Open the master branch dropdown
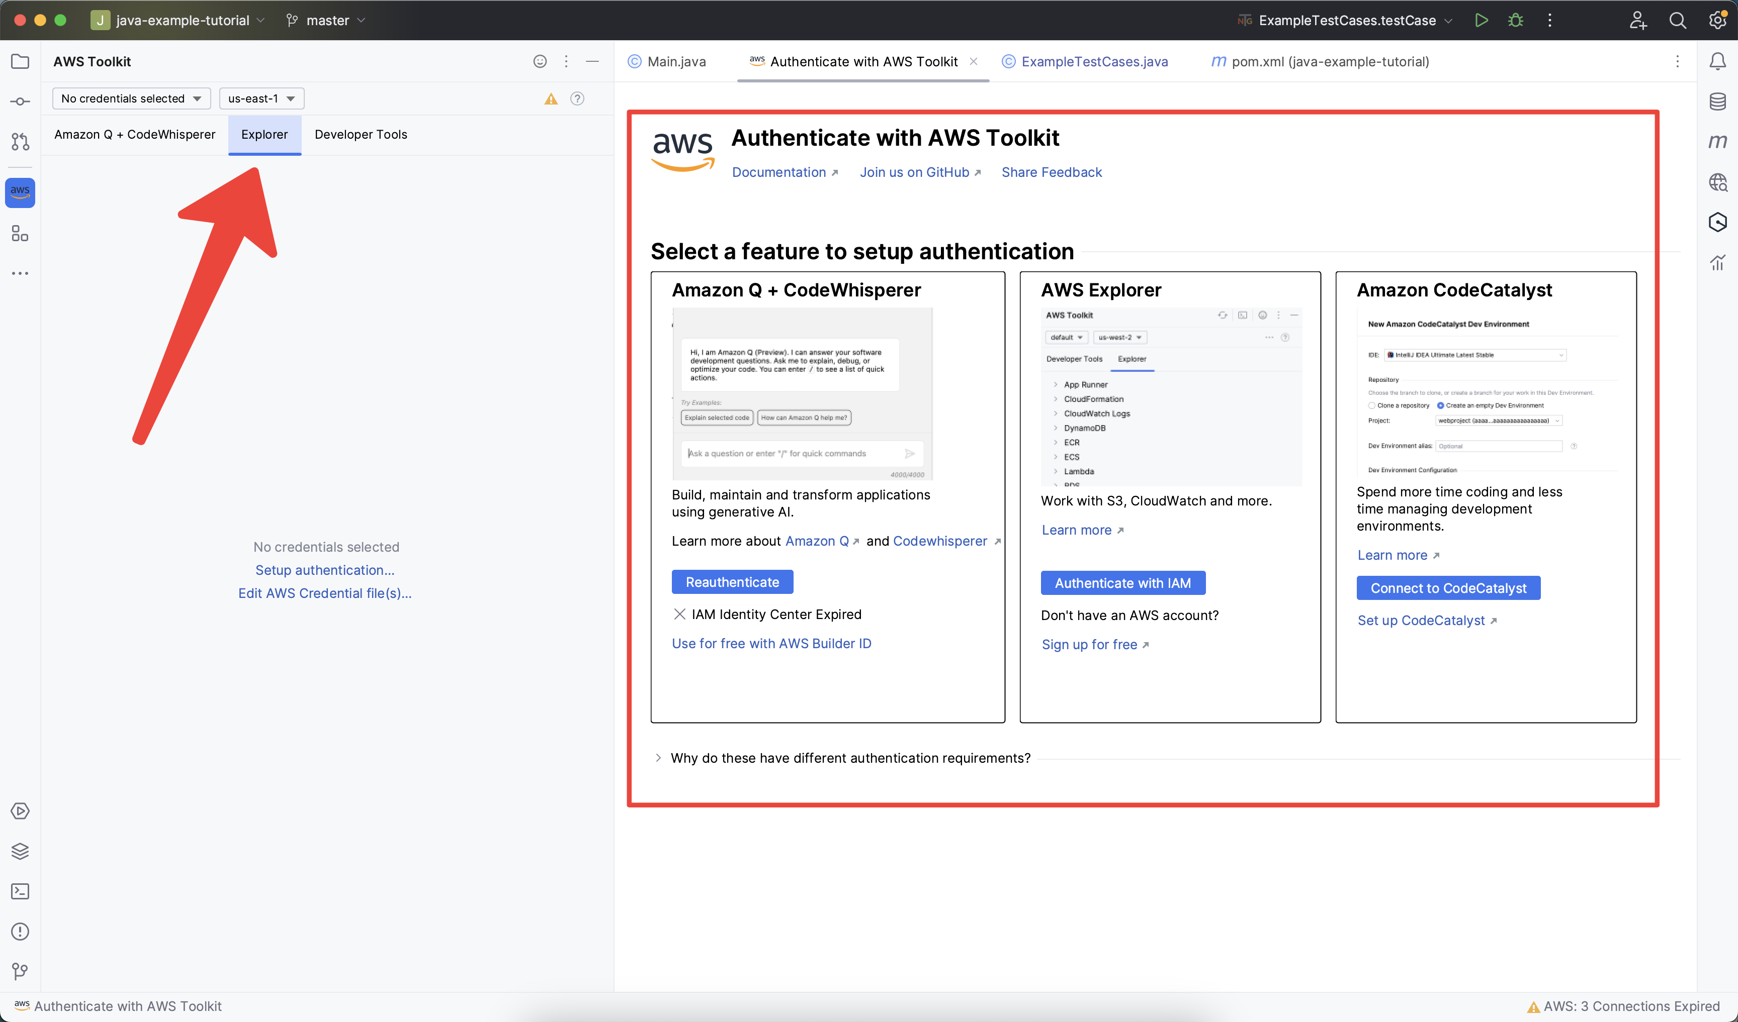Image resolution: width=1738 pixels, height=1022 pixels. [x=325, y=20]
